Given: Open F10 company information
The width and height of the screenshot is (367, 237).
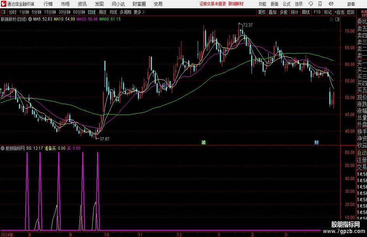Looking at the screenshot, I should click(x=317, y=12).
